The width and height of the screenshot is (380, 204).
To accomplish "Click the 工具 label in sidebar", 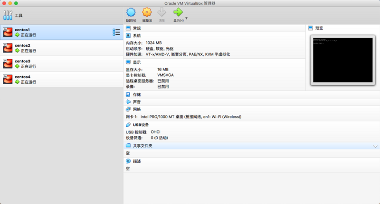I will coord(19,16).
